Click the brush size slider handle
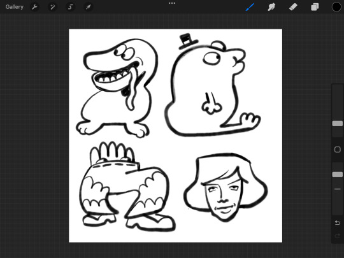The height and width of the screenshot is (258, 344). click(338, 124)
